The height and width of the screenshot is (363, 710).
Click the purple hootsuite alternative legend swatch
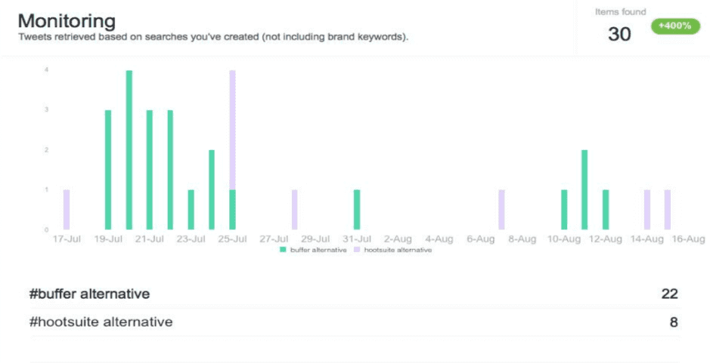click(357, 249)
